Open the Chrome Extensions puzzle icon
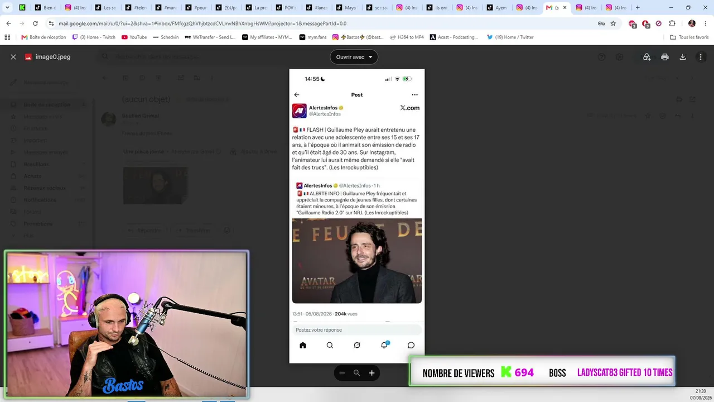The height and width of the screenshot is (402, 714). click(x=672, y=23)
